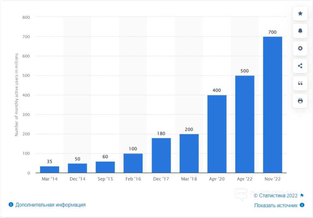Select the Sep '15 bar
The image size is (313, 218).
click(x=105, y=167)
